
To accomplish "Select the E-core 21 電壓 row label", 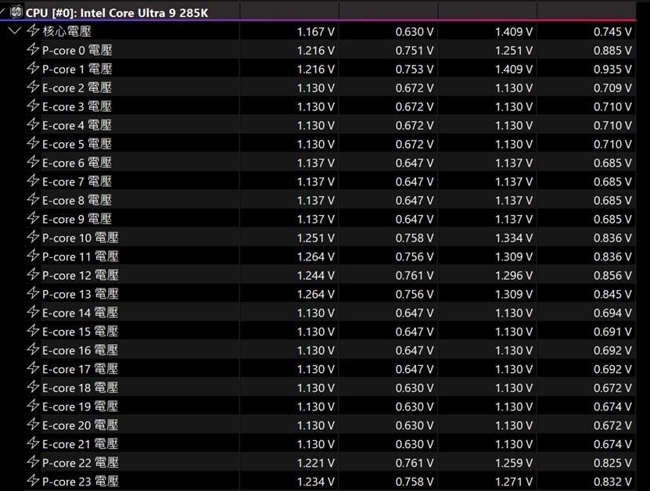I will click(x=80, y=444).
